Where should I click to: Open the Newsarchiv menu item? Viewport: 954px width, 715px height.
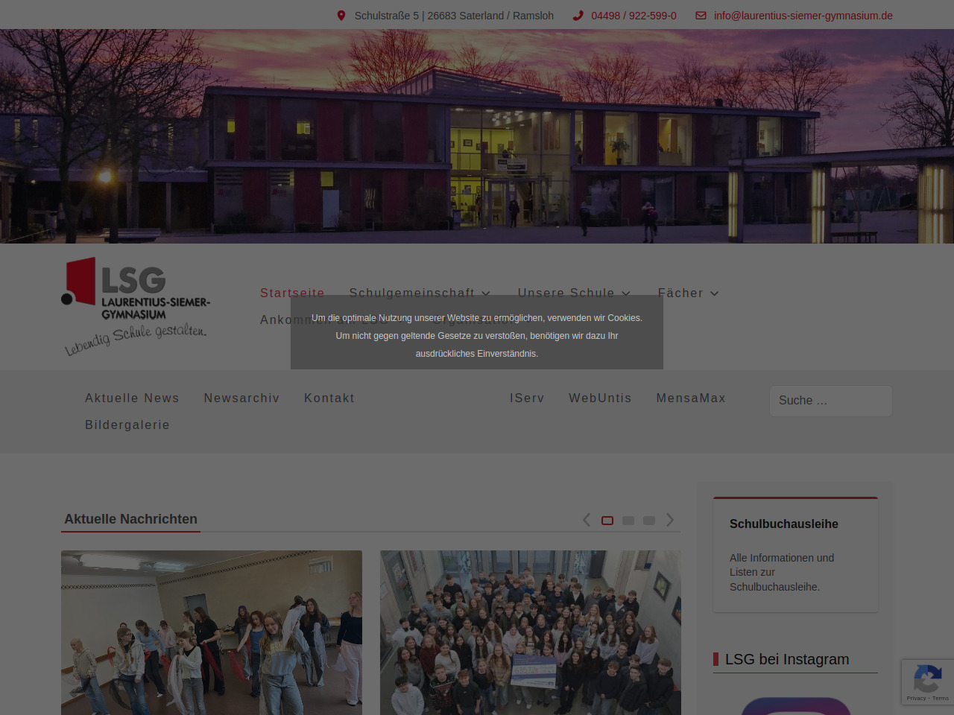click(x=241, y=398)
